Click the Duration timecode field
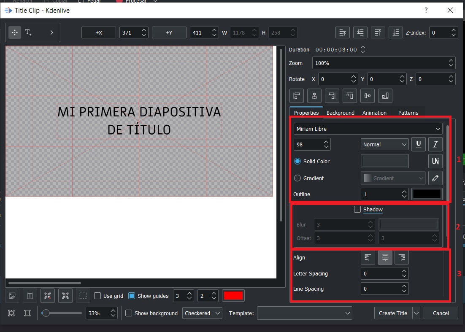 (340, 49)
